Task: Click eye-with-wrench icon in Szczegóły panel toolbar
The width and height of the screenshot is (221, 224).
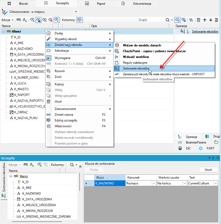Action: (39, 164)
